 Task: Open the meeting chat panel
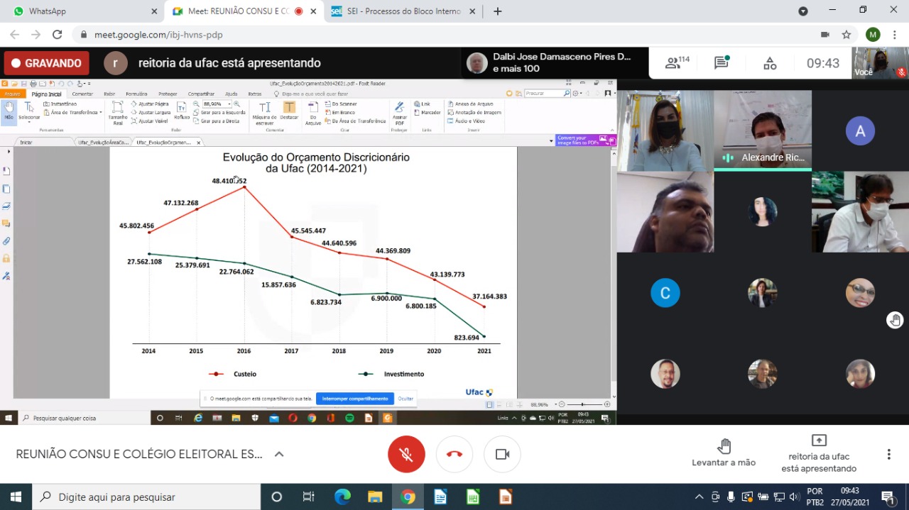coord(722,63)
